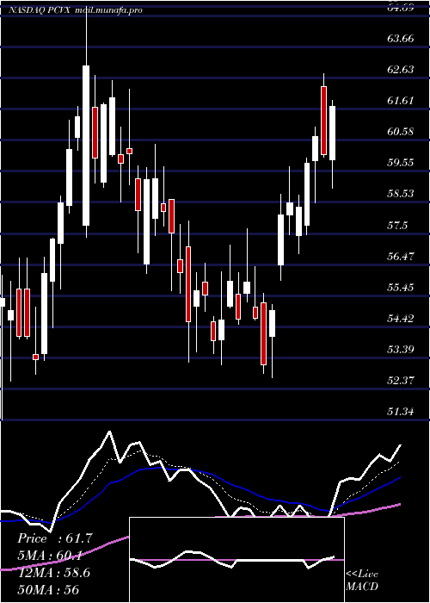
Task: Click inside the MACD inset panel
Action: click(236, 560)
